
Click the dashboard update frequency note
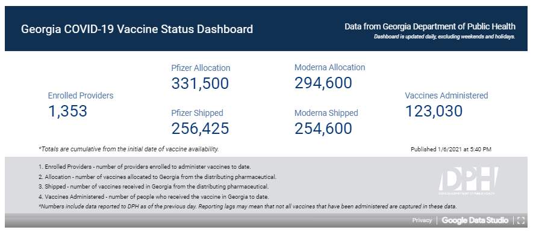click(444, 37)
